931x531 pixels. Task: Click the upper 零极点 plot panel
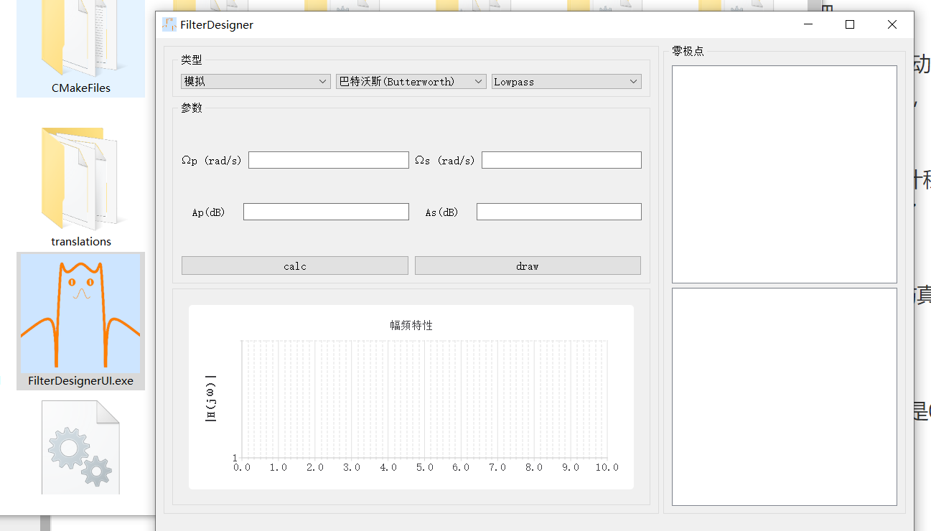[x=785, y=174]
